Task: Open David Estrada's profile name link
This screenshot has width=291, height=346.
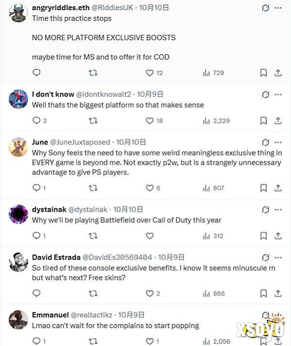Action: click(51, 257)
